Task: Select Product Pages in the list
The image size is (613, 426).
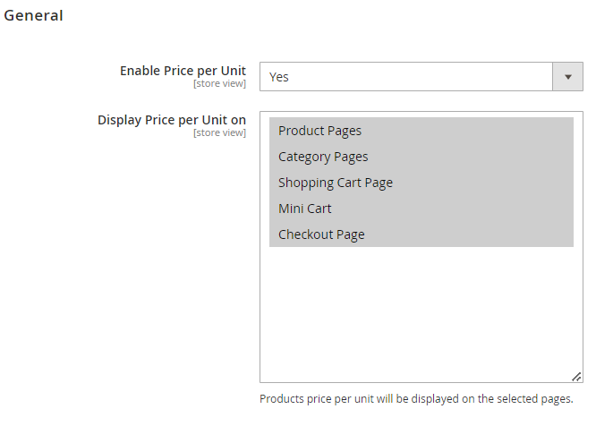Action: 421,131
